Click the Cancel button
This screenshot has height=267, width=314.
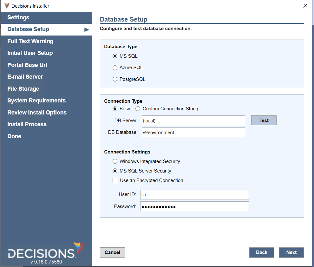[x=112, y=252]
